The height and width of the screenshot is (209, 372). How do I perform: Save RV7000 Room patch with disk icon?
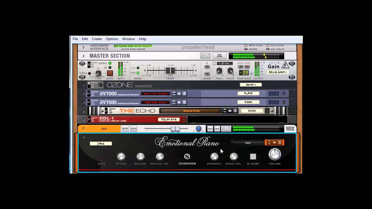click(184, 102)
